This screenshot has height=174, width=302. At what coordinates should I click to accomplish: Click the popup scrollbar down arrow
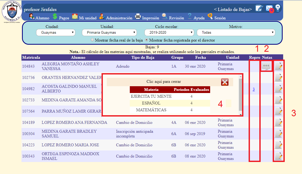point(240,114)
